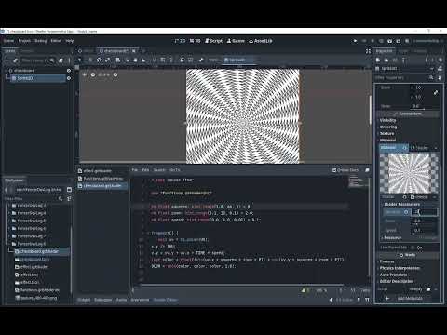Switch to the 3D workspace

(x=196, y=41)
